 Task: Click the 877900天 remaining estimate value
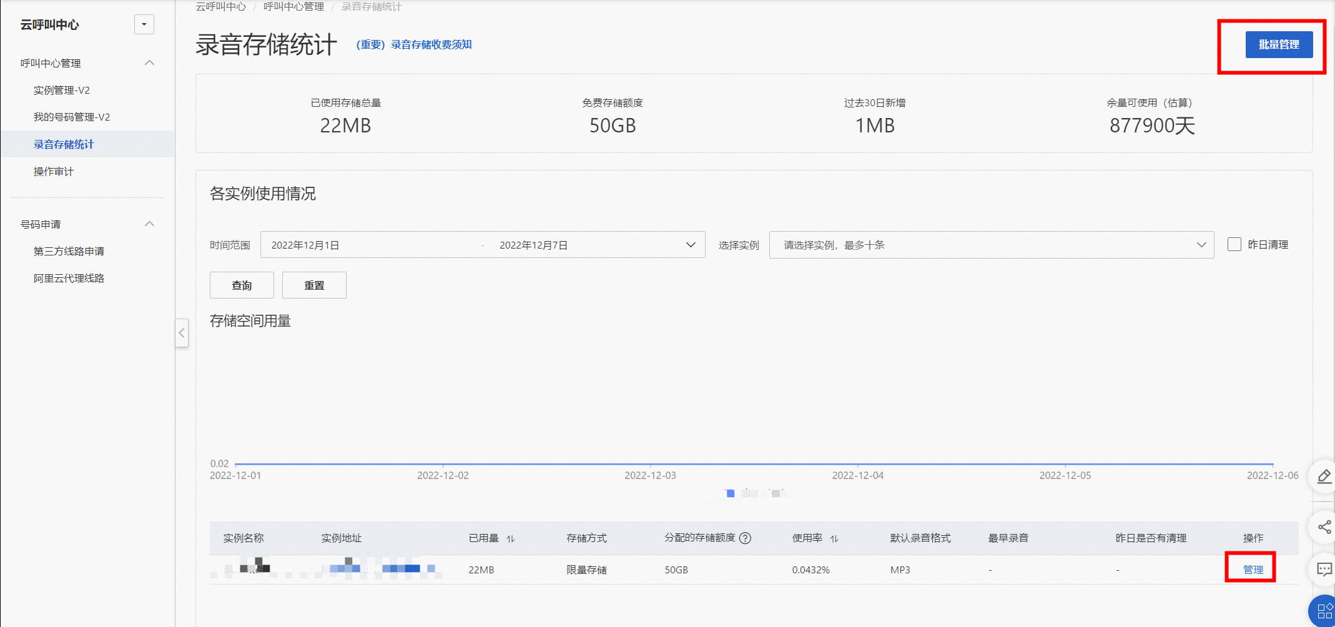(x=1152, y=126)
